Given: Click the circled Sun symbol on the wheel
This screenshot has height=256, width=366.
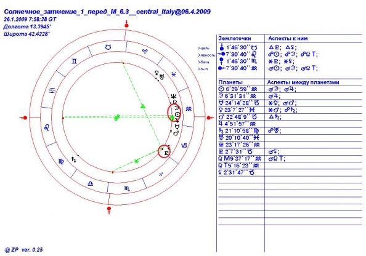Looking at the screenshot, I should 177,114.
